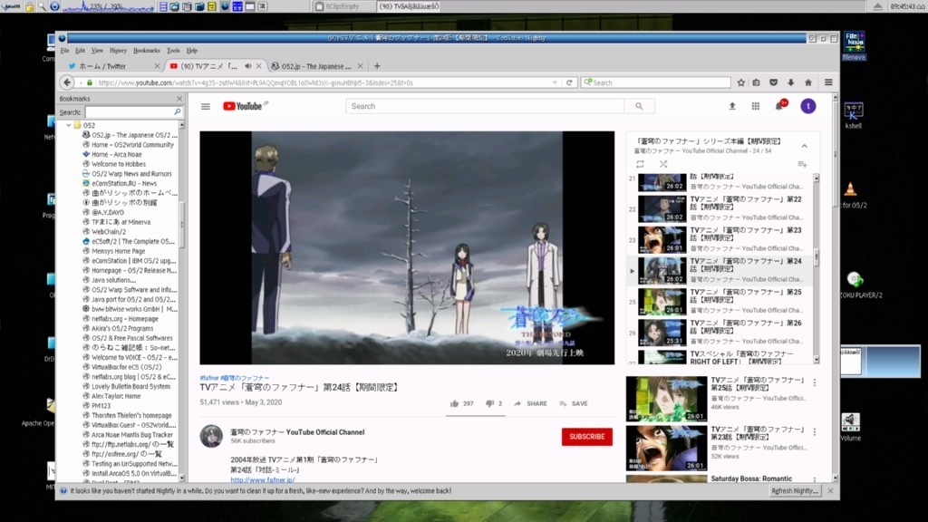
Task: Collapse the OS2 bookmarks folder
Action: point(69,125)
